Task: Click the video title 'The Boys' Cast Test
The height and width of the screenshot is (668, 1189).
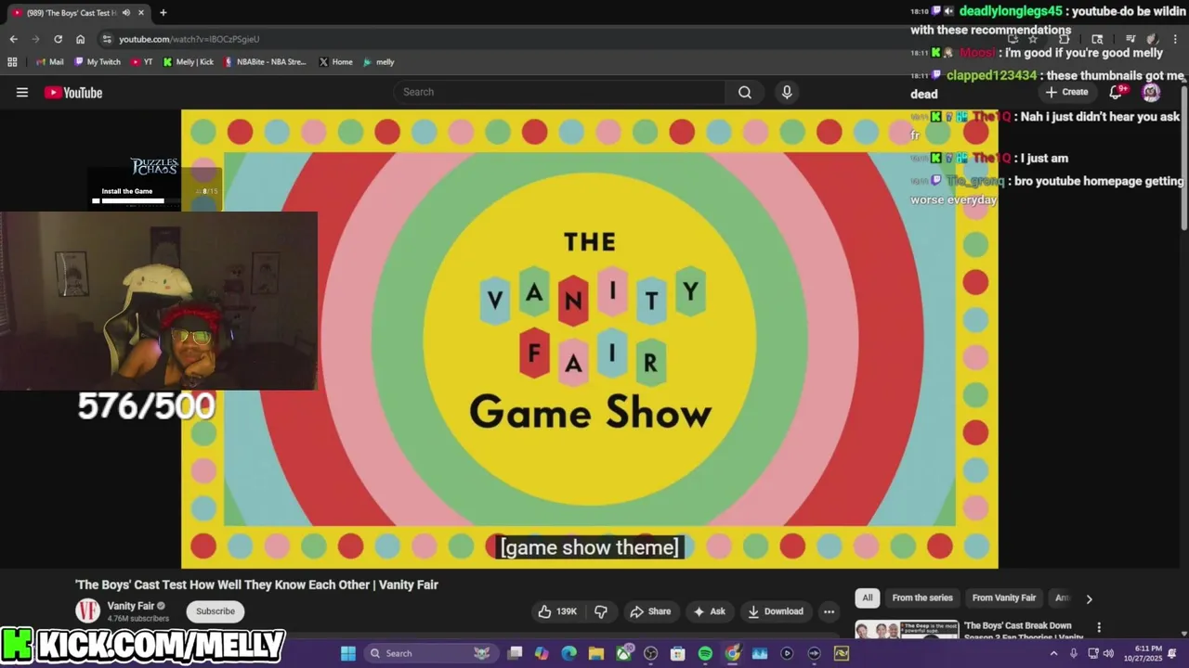Action: click(x=256, y=584)
